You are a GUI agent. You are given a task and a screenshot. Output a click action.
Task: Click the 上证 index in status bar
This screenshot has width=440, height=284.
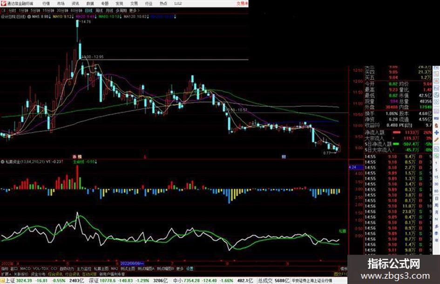(x=10, y=281)
